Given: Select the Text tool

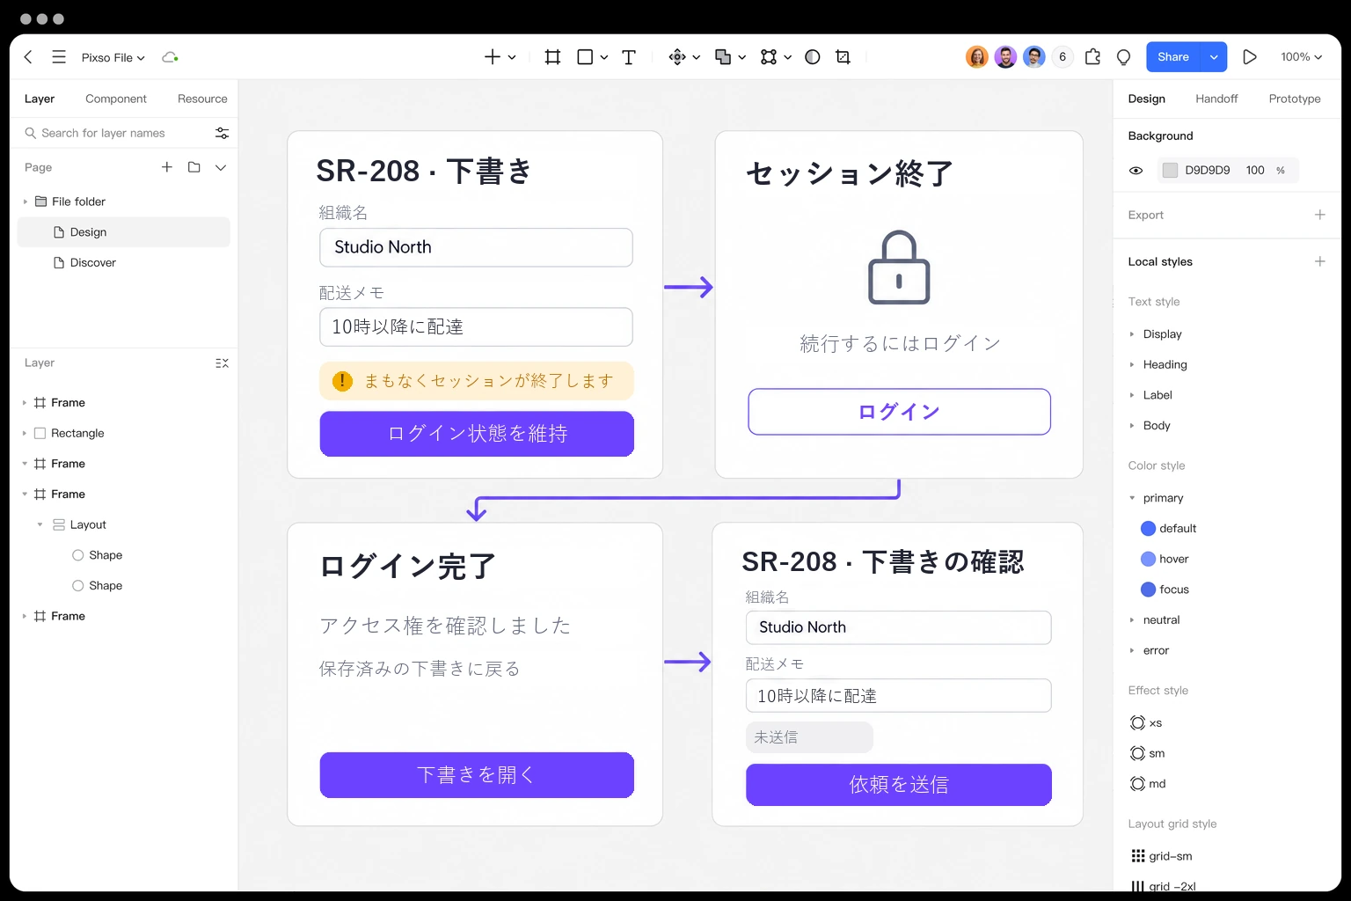Looking at the screenshot, I should pyautogui.click(x=629, y=57).
